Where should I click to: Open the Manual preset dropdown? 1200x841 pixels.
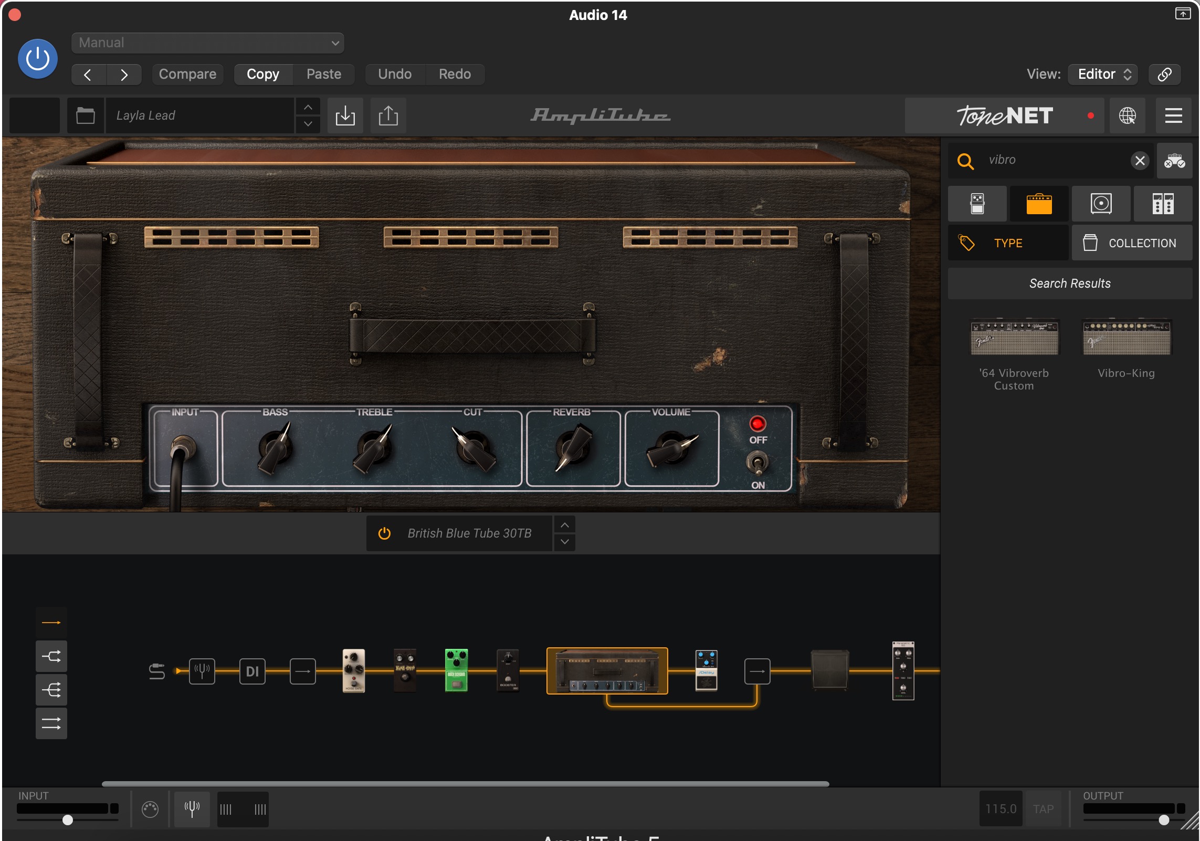(x=208, y=43)
